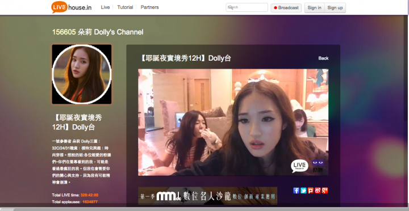Viewport: 409px width, 211px height.
Task: Start a Broadcast with the red-dot button
Action: [286, 8]
